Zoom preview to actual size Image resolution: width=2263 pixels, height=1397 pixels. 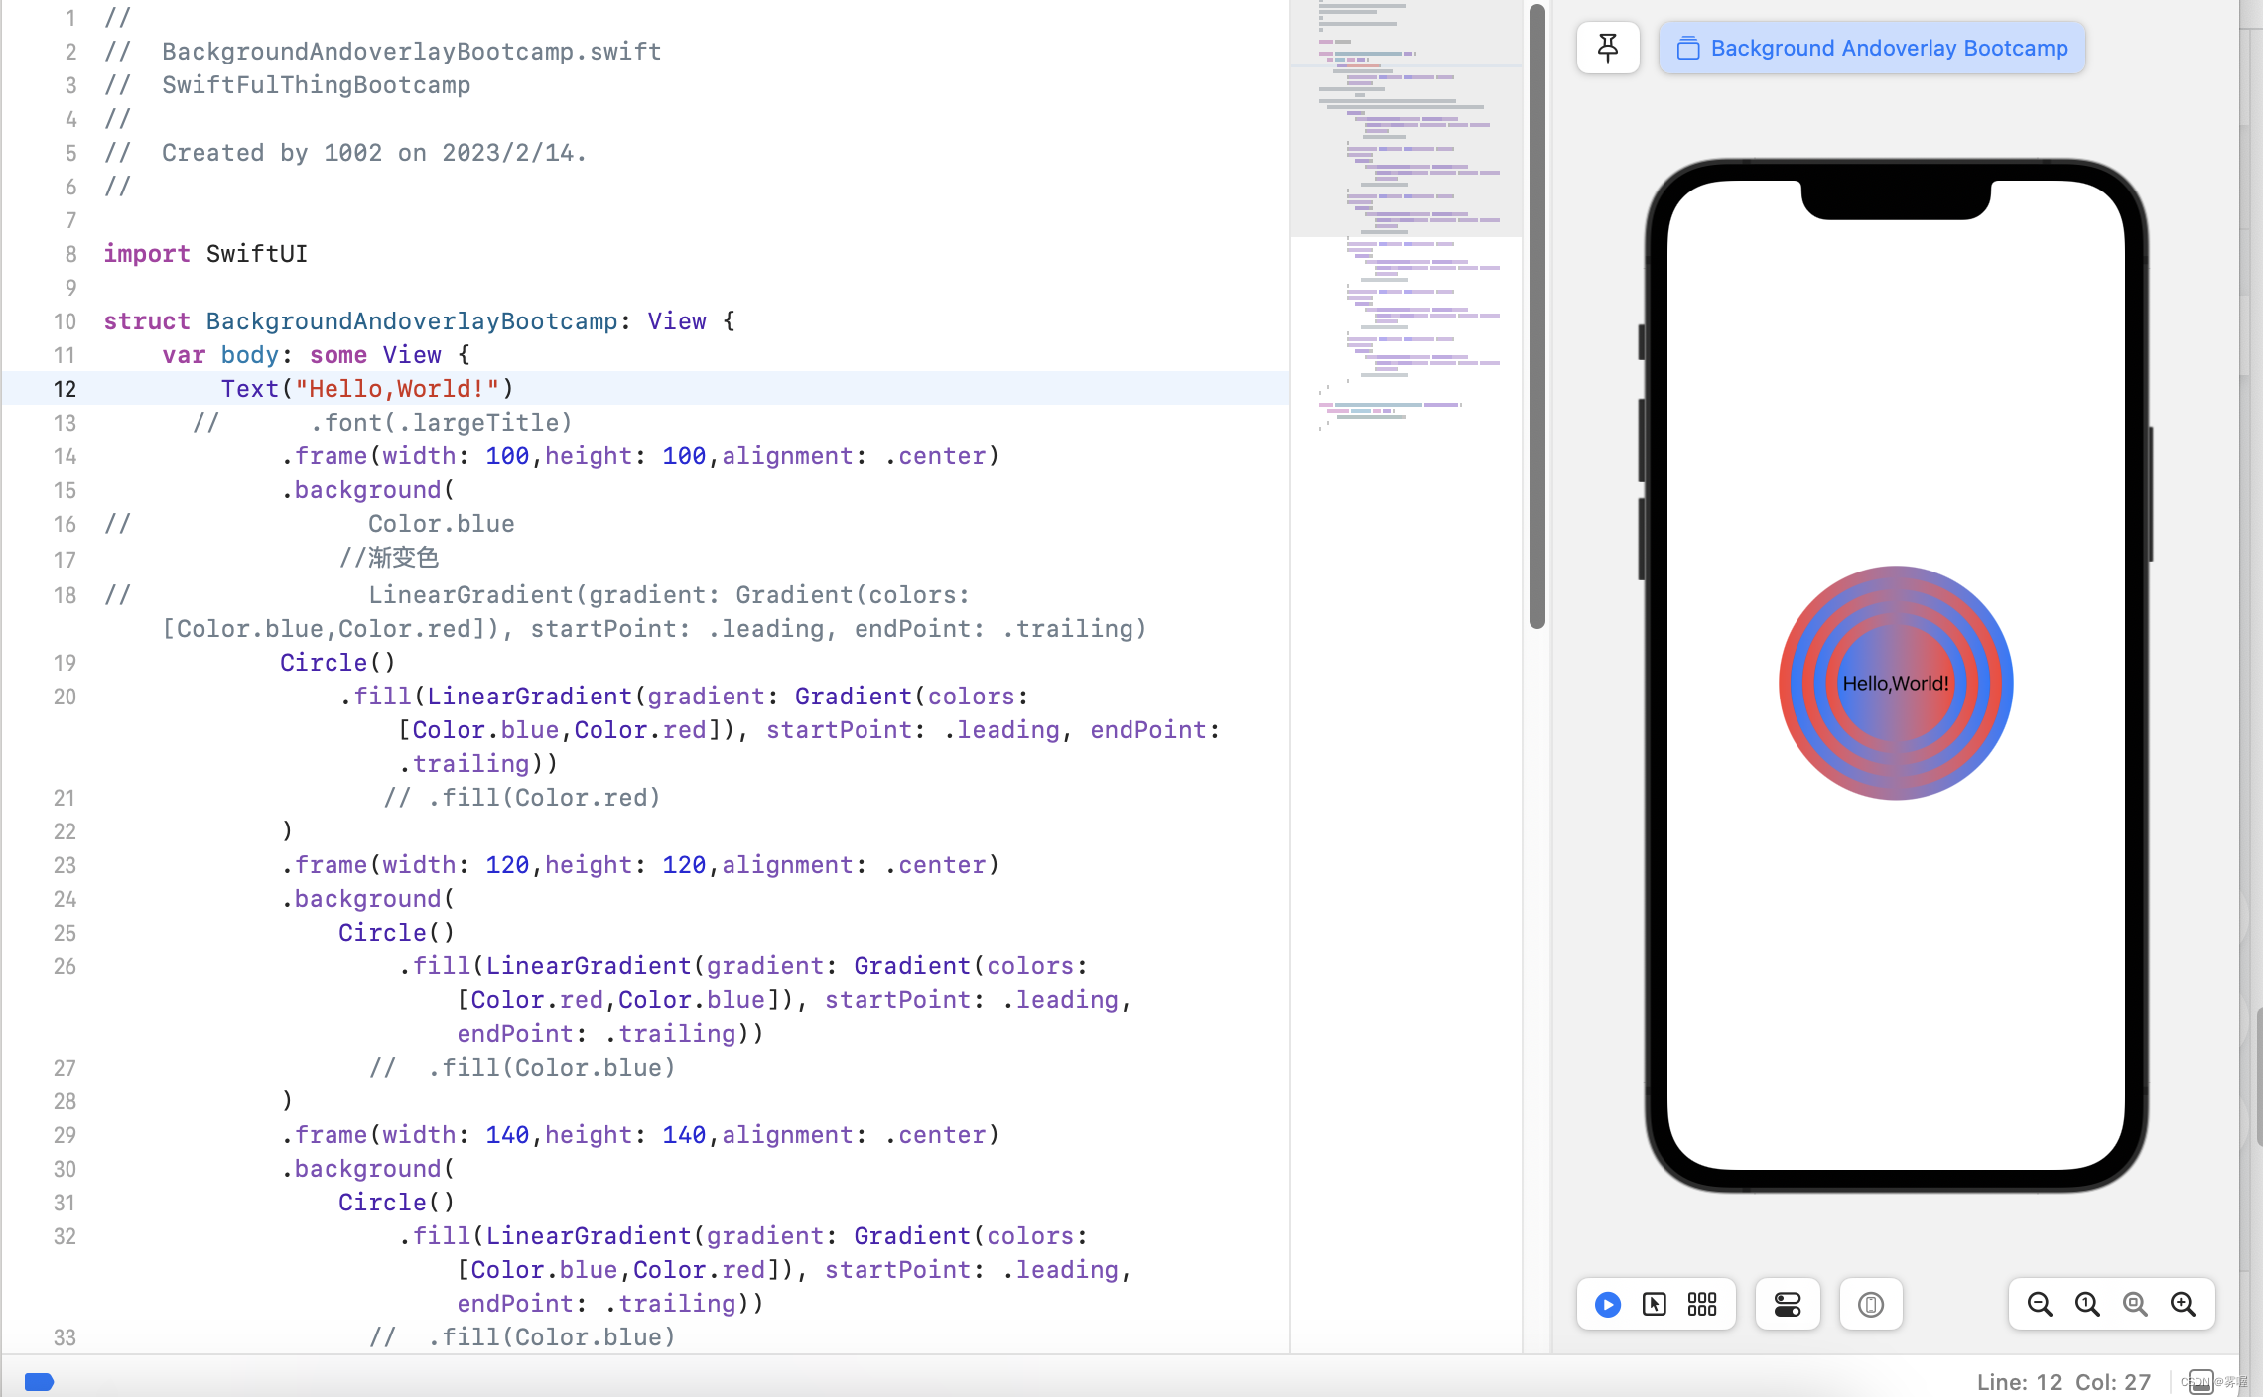(2085, 1304)
